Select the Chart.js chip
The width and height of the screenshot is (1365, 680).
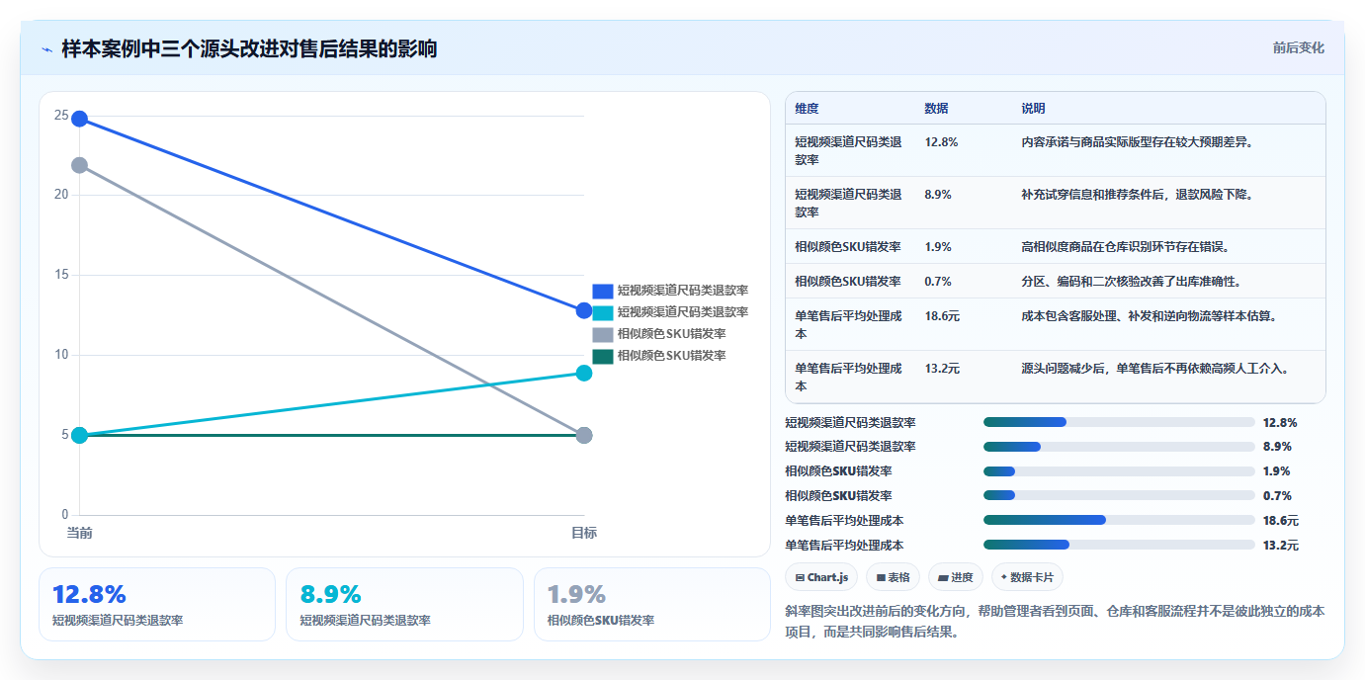[x=822, y=577]
